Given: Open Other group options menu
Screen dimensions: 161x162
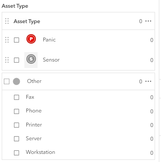Looking at the screenshot, I should [x=148, y=81].
